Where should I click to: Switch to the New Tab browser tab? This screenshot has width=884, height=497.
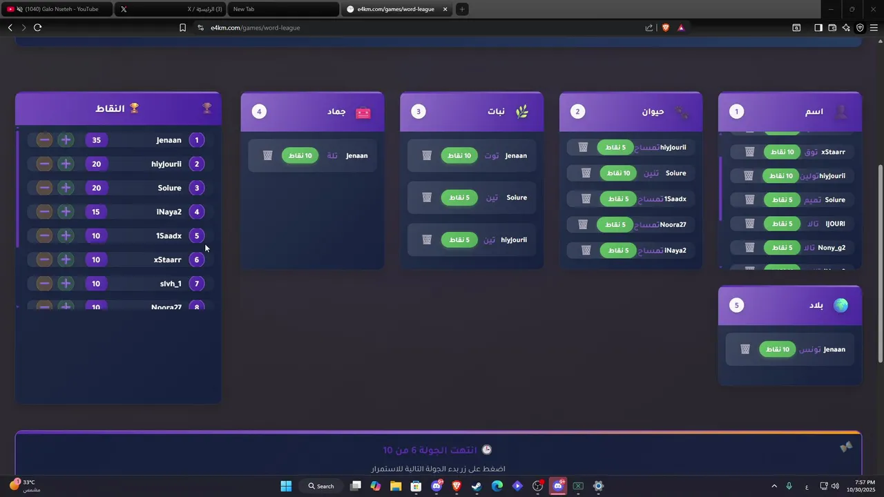pos(283,9)
